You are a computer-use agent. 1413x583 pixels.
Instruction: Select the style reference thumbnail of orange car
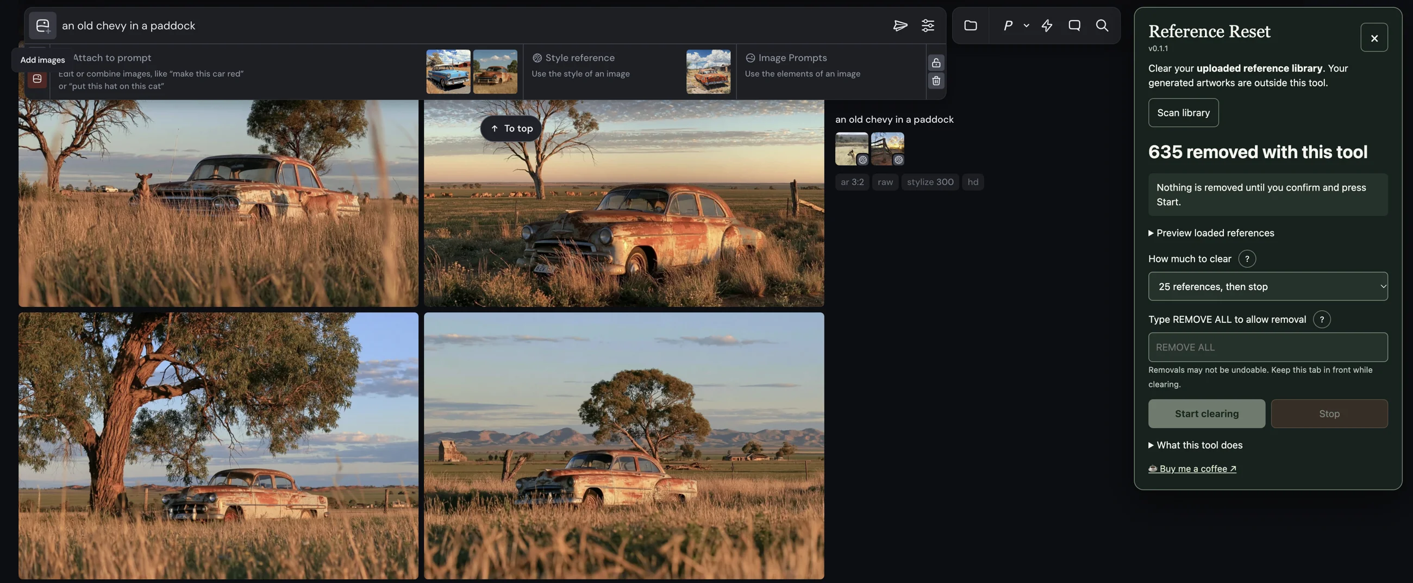coord(708,71)
